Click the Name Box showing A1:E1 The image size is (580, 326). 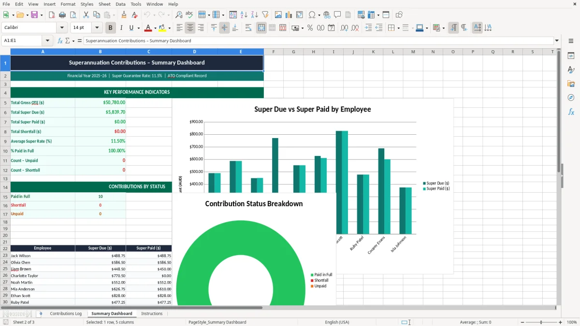click(x=22, y=41)
